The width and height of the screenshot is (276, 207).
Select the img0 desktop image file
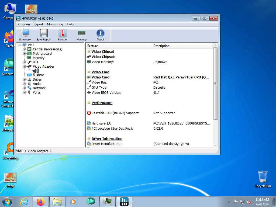point(10,180)
